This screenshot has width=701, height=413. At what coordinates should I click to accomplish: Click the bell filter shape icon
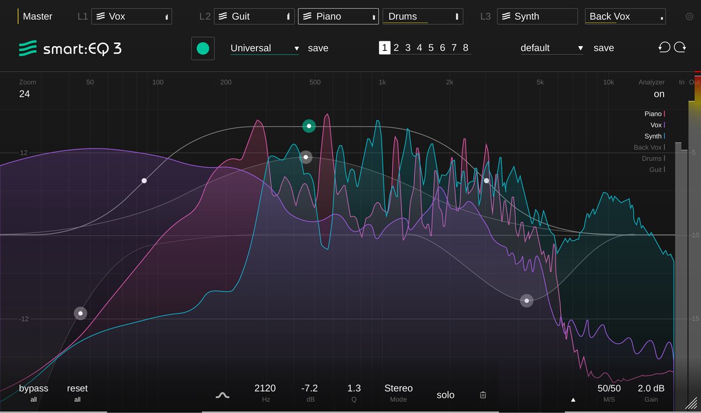tap(223, 395)
